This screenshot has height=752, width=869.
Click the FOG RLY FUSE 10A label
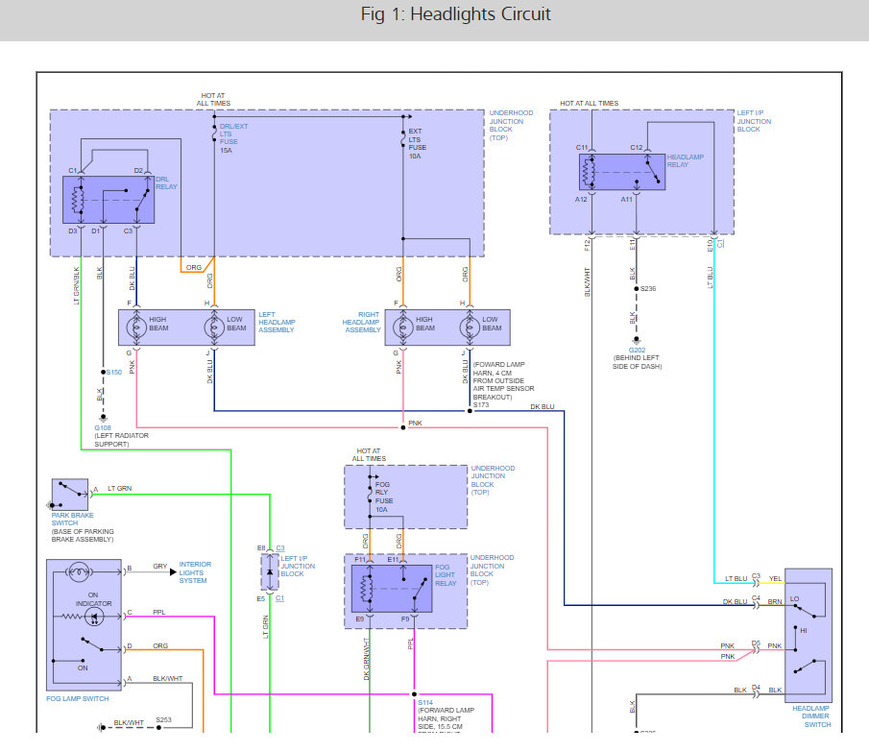tap(383, 497)
